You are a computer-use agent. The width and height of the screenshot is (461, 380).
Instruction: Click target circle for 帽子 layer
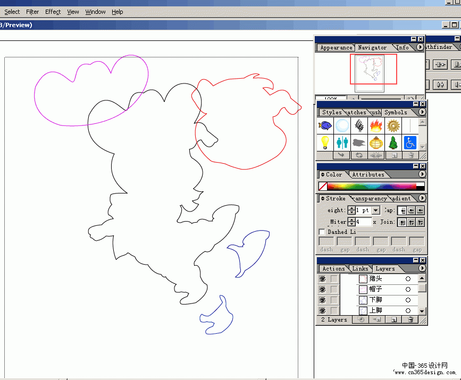408,290
